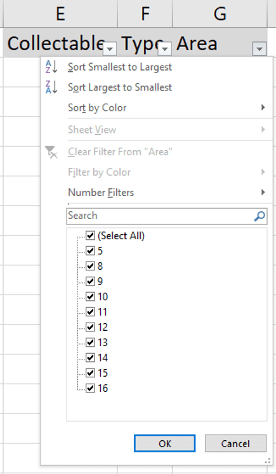Uncheck the value 16 checkbox

(90, 388)
